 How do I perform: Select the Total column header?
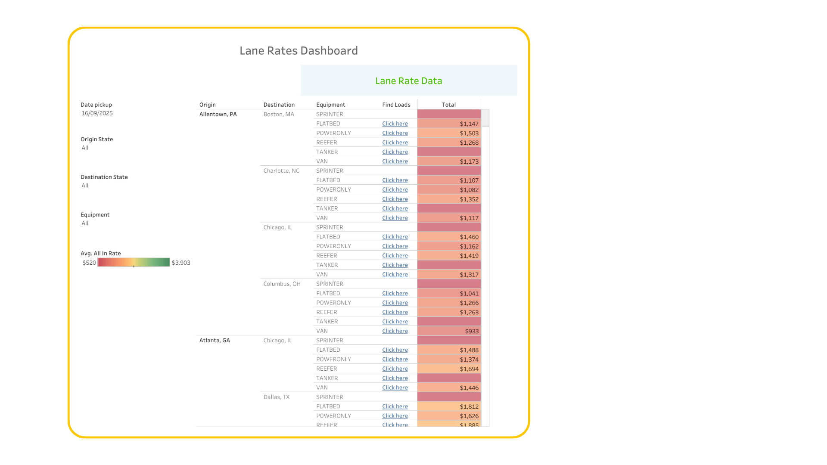448,105
